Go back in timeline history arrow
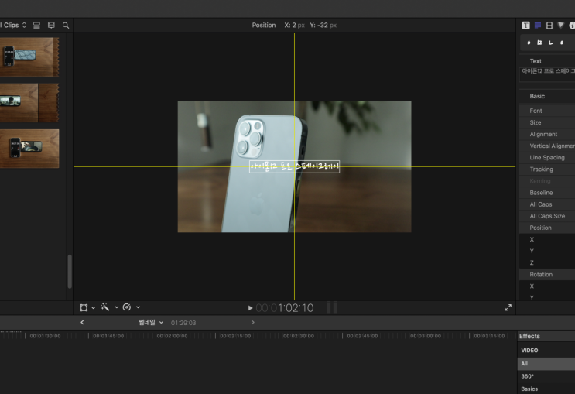575x394 pixels. coord(82,323)
